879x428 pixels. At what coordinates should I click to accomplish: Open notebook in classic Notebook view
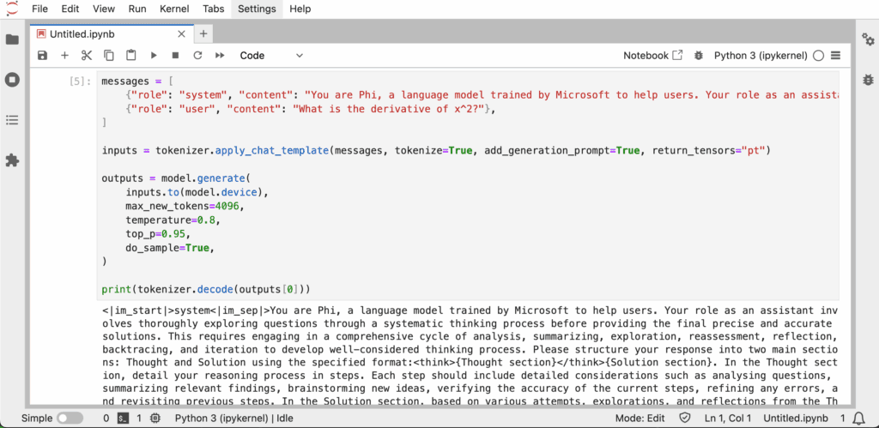(653, 56)
